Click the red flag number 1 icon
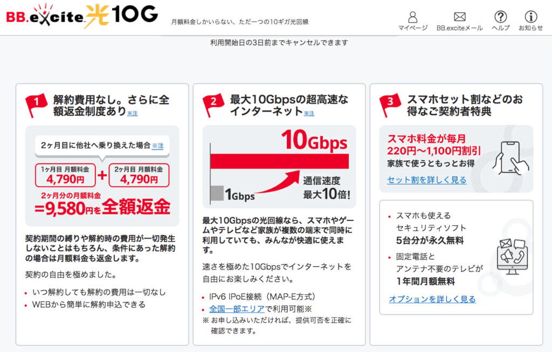 36,105
